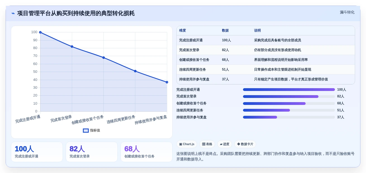366x173 pixels.
Task: Click y-axis label 50
Action: pos(35,72)
